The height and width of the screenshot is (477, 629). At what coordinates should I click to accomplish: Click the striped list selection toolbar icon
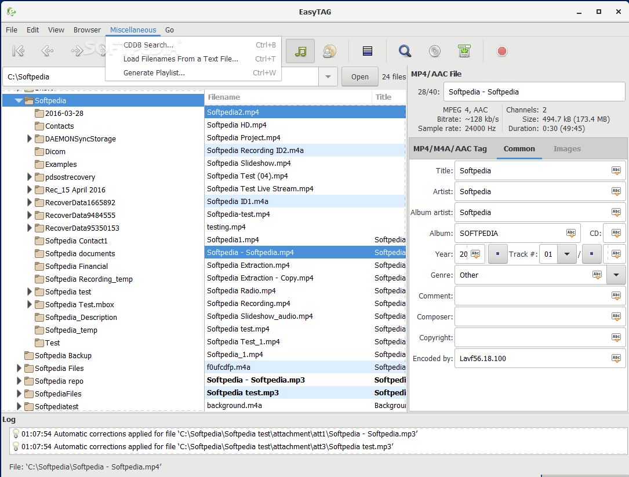pyautogui.click(x=367, y=51)
